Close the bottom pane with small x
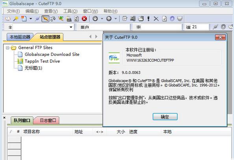 click(x=4, y=118)
